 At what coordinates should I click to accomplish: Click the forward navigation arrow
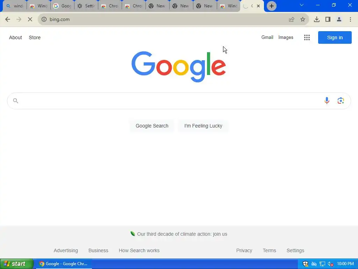19,20
